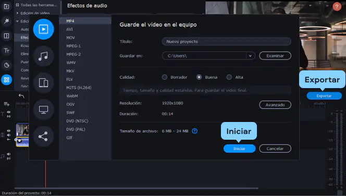
Task: Hide the video track with eye icon
Action: [9, 131]
